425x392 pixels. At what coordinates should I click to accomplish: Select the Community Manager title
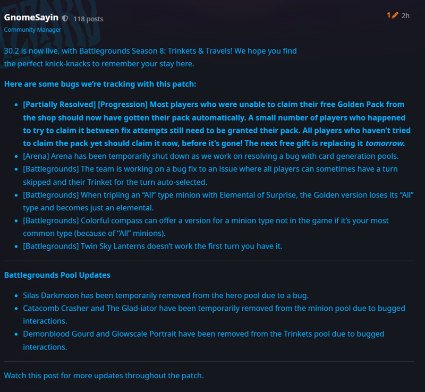click(x=32, y=30)
